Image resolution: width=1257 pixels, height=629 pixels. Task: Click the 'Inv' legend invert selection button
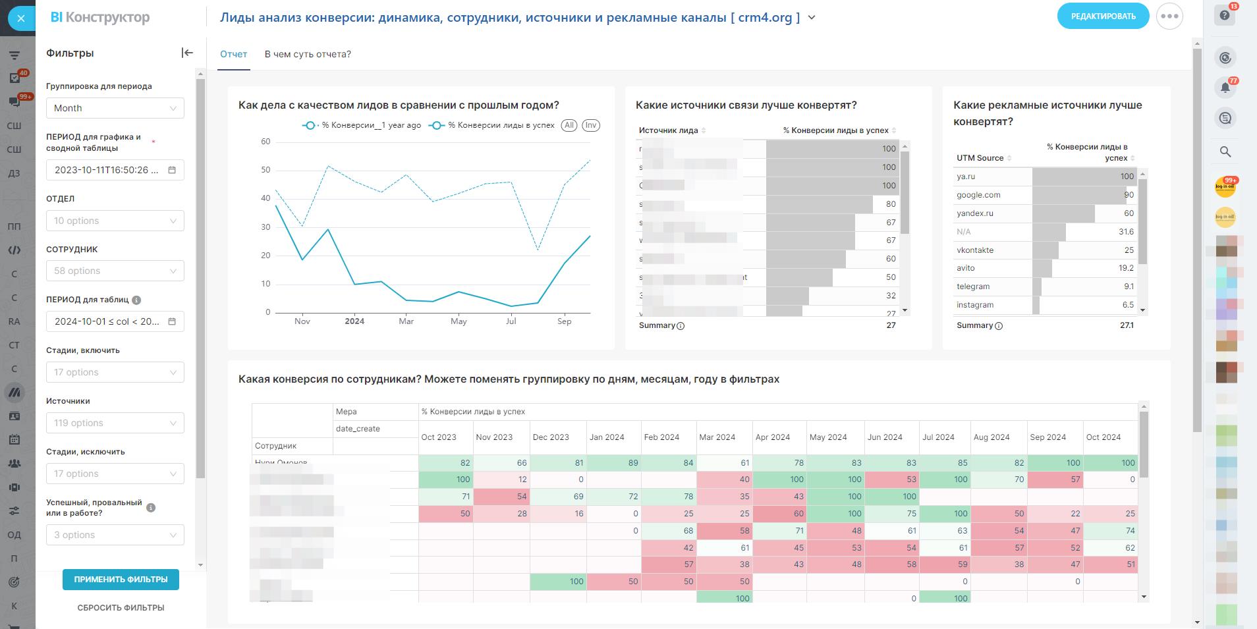pyautogui.click(x=591, y=125)
